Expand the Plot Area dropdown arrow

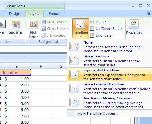click(x=38, y=36)
